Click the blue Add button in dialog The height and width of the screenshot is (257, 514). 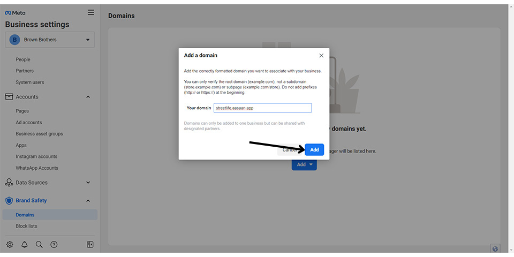point(314,149)
